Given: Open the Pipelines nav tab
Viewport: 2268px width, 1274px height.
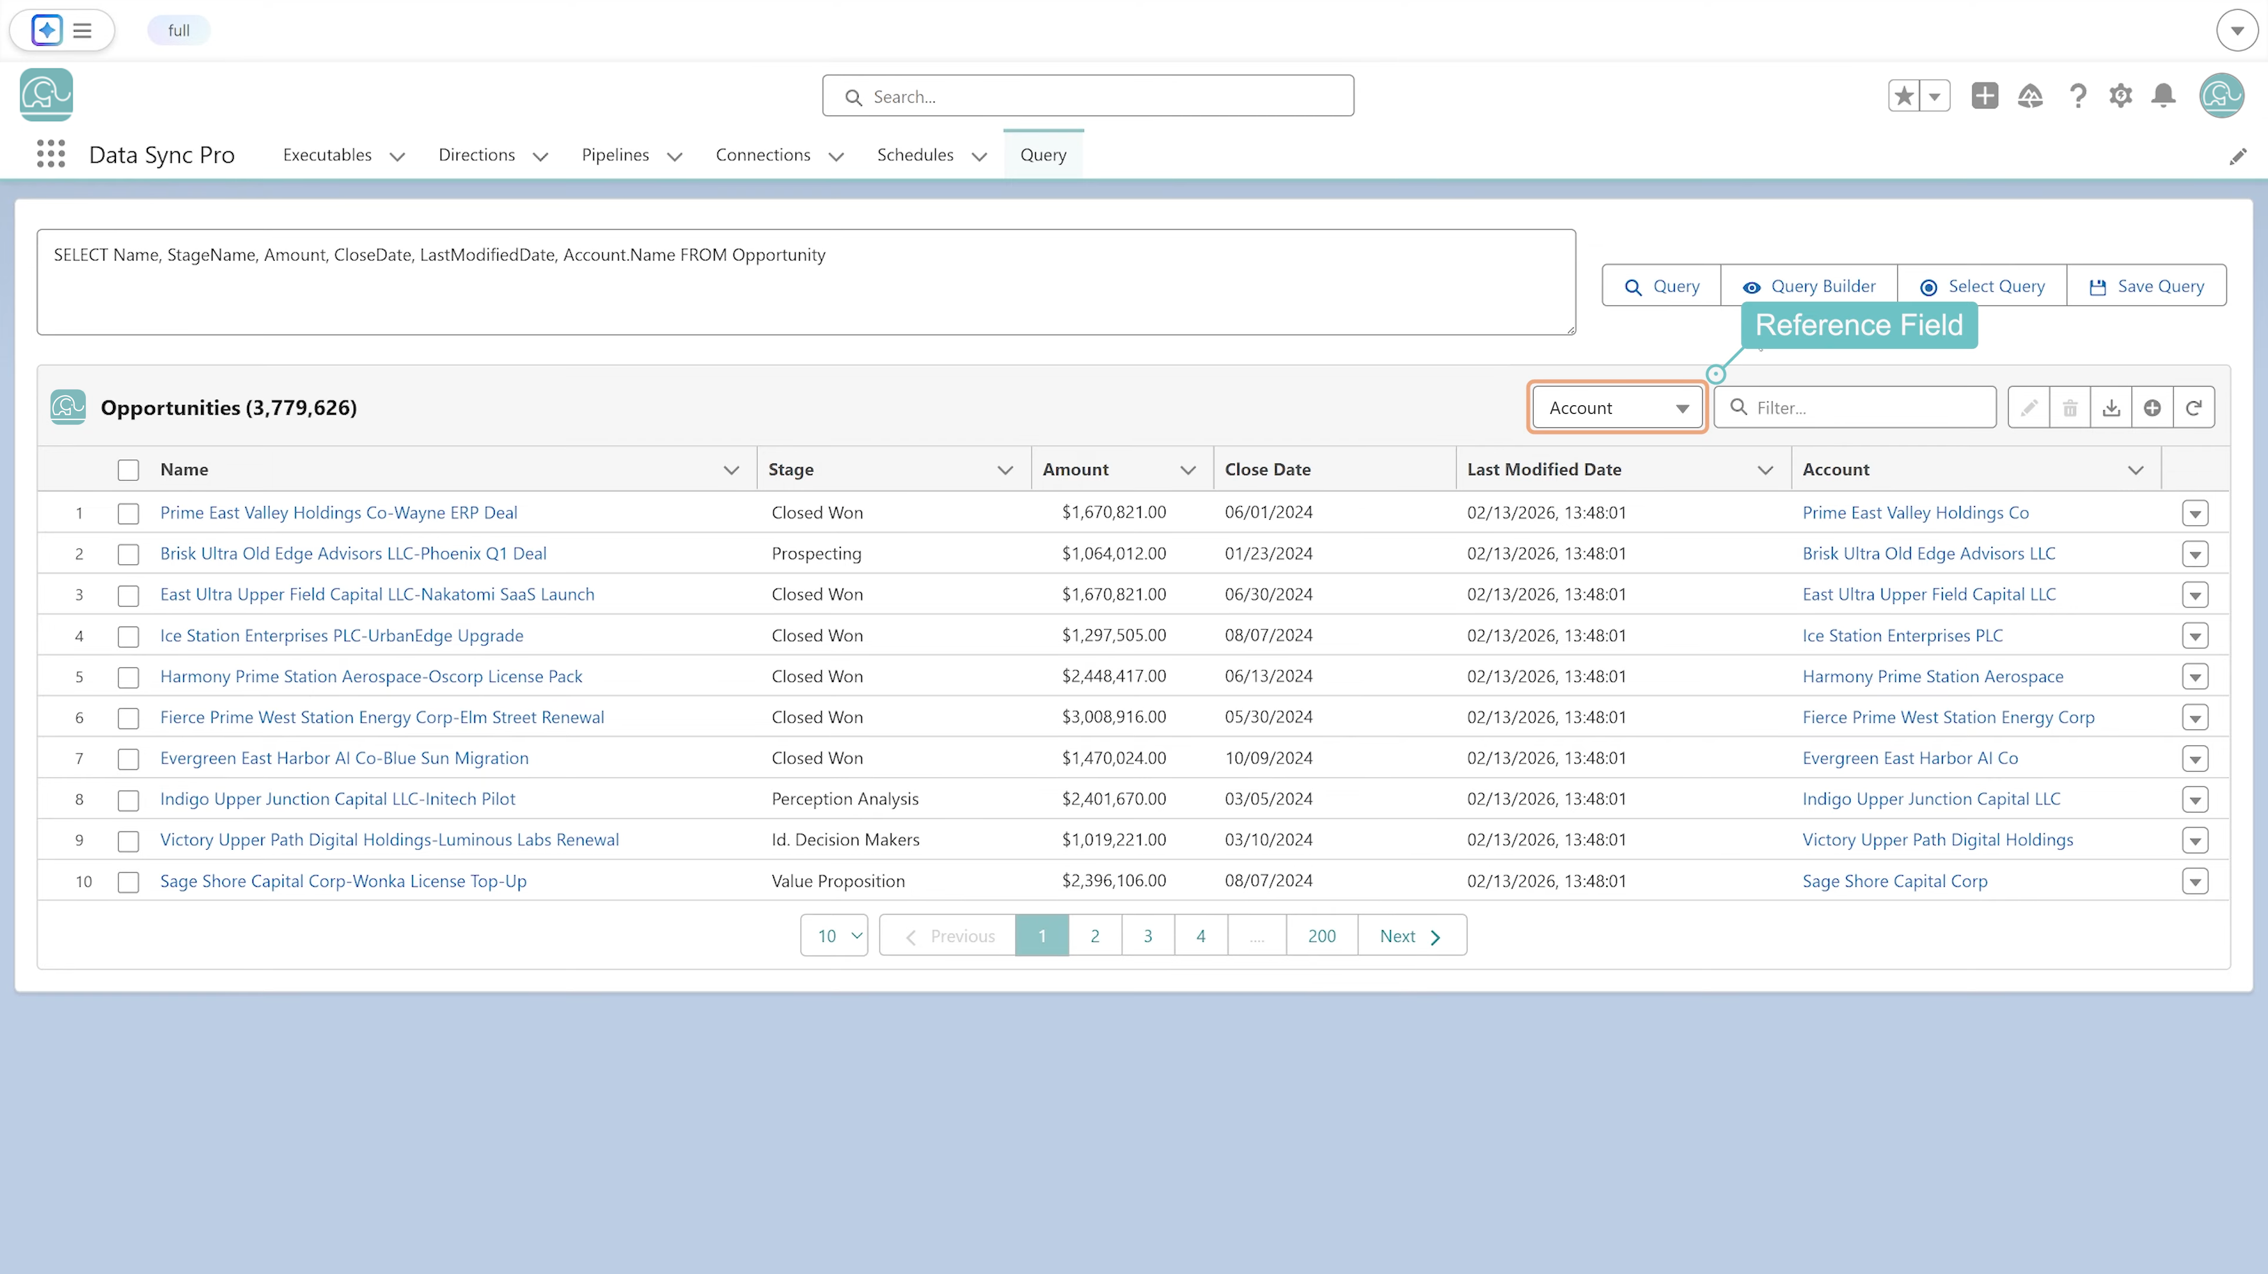Looking at the screenshot, I should click(615, 155).
